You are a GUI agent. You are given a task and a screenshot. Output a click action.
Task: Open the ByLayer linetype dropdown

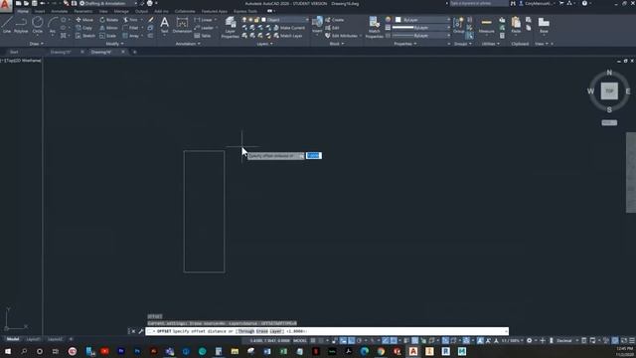point(421,36)
